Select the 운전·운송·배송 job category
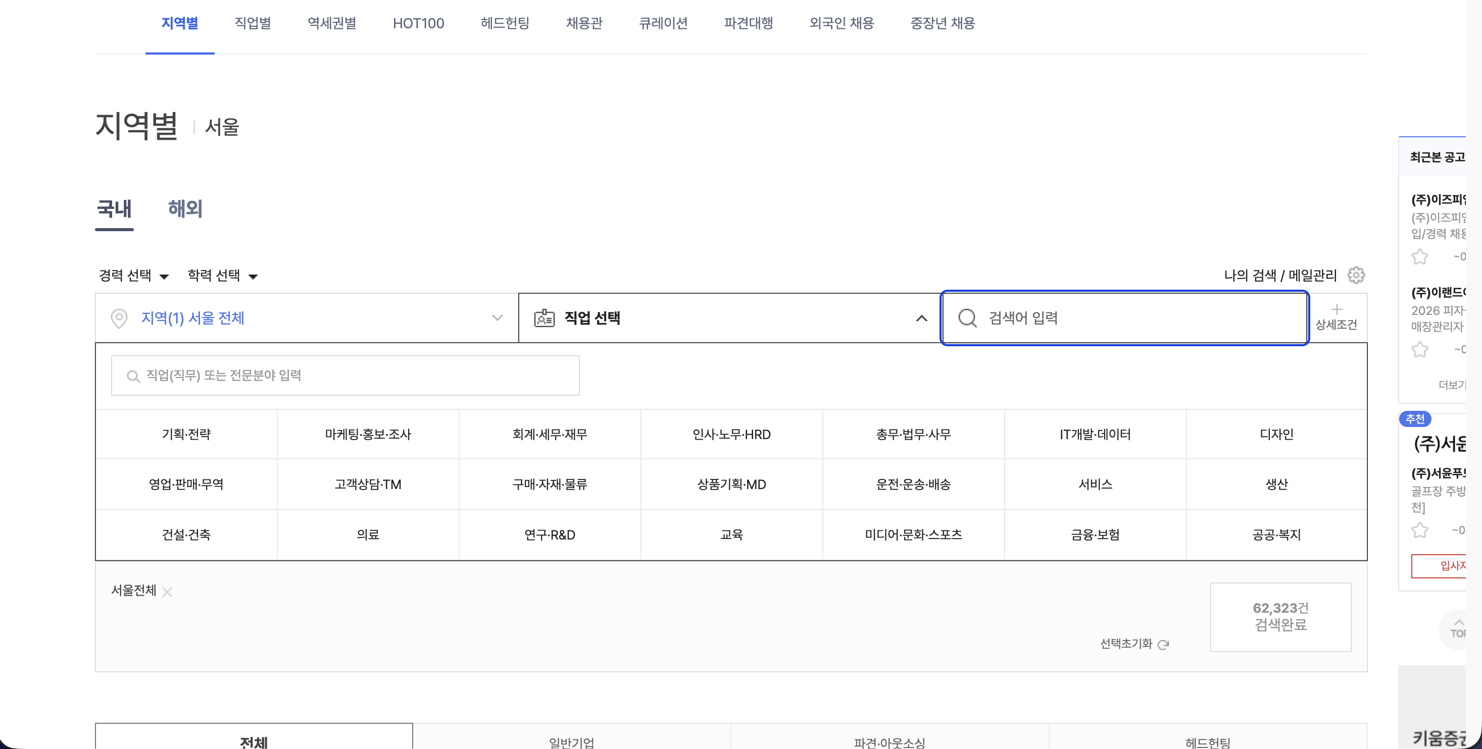Viewport: 1482px width, 749px height. point(913,485)
